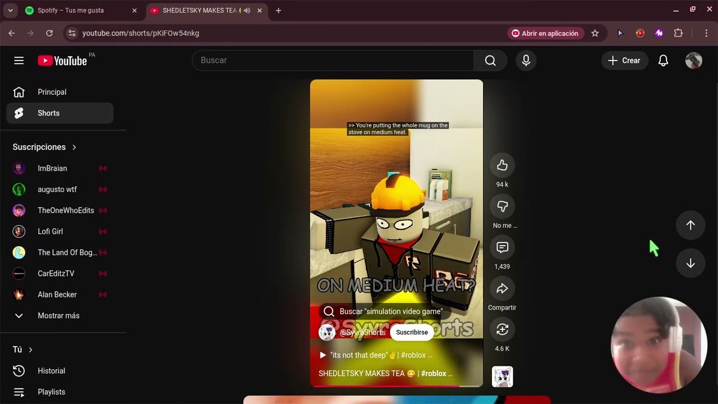
Task: Click the search magnifier button
Action: tap(490, 61)
